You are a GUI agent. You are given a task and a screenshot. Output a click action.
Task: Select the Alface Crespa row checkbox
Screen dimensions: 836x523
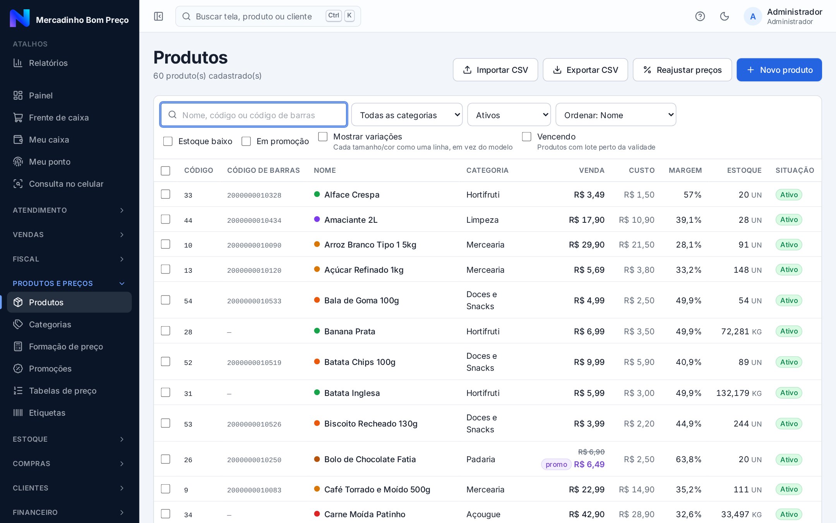click(165, 194)
